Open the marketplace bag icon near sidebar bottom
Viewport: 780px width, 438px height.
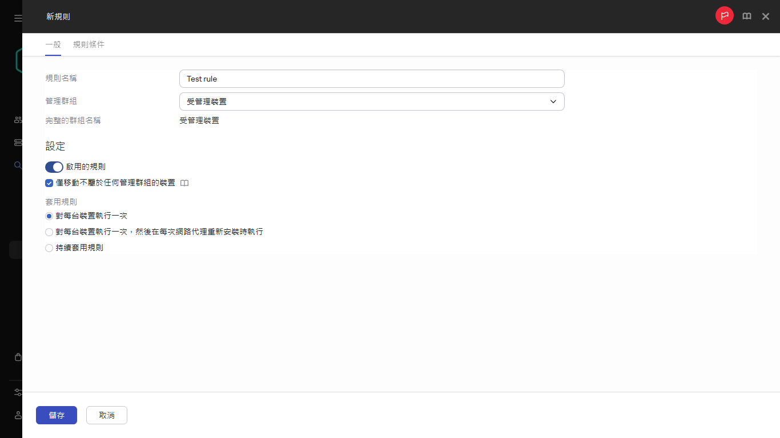click(x=17, y=356)
